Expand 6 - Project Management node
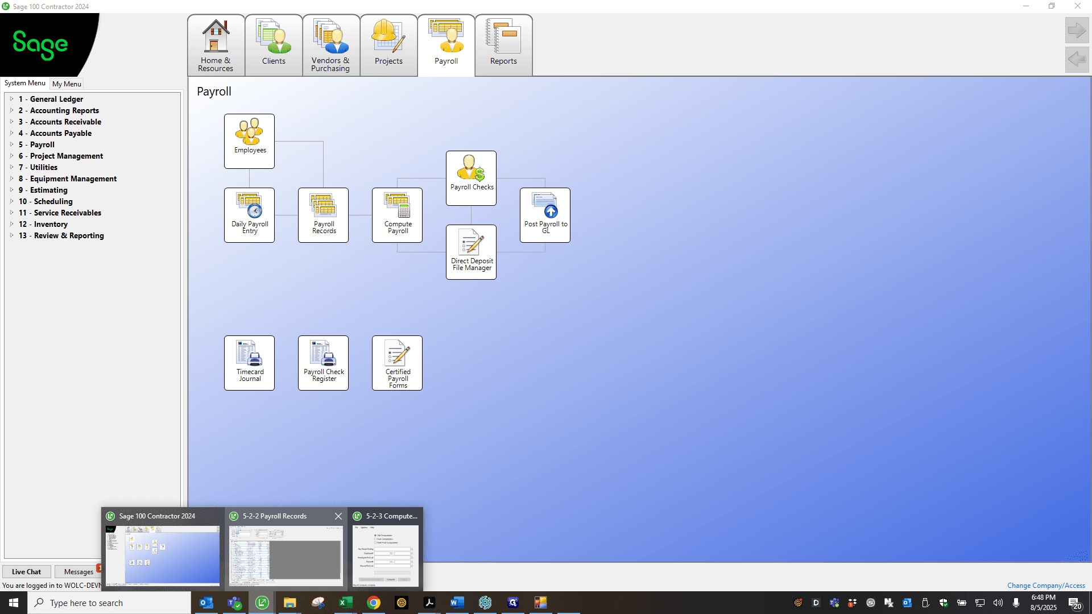This screenshot has width=1092, height=614. [x=11, y=156]
